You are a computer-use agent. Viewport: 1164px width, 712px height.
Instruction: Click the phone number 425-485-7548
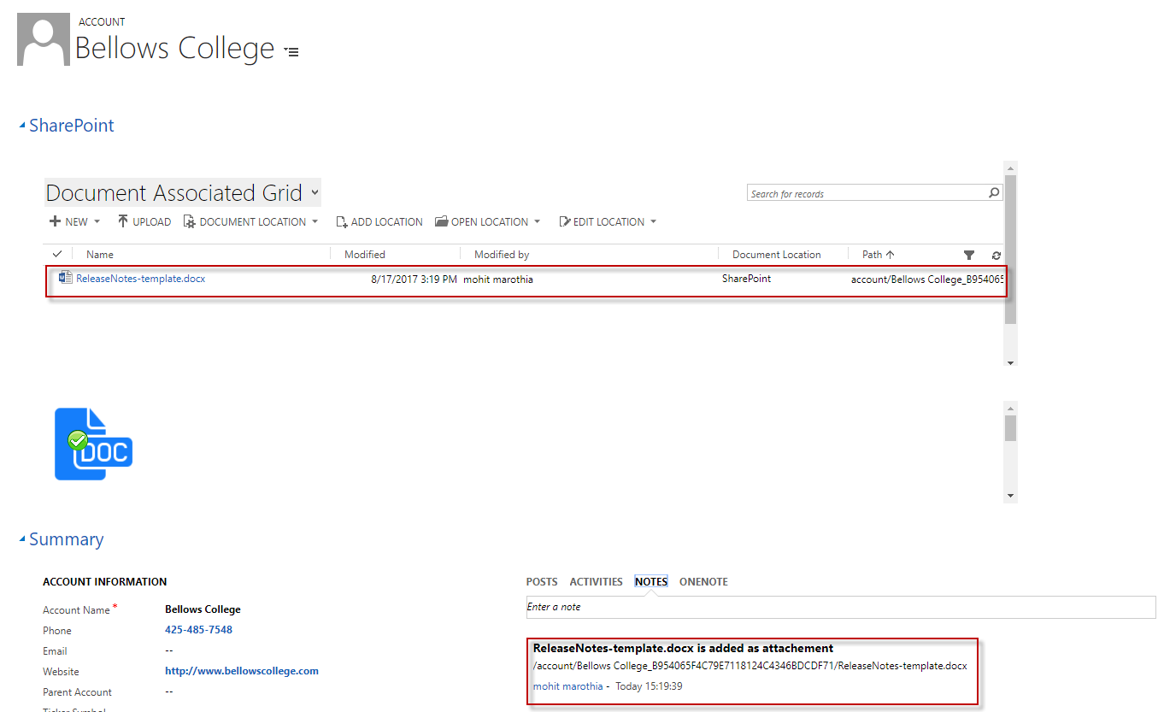tap(198, 630)
